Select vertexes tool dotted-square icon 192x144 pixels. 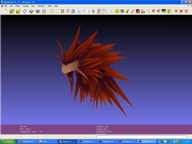[148, 11]
